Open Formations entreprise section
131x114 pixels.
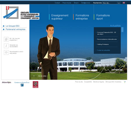pyautogui.click(x=82, y=17)
